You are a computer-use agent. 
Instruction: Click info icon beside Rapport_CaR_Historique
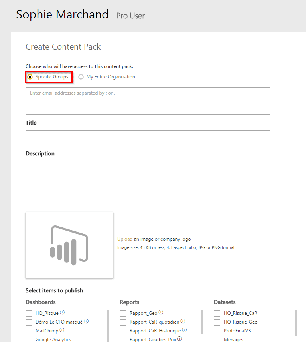(184, 330)
